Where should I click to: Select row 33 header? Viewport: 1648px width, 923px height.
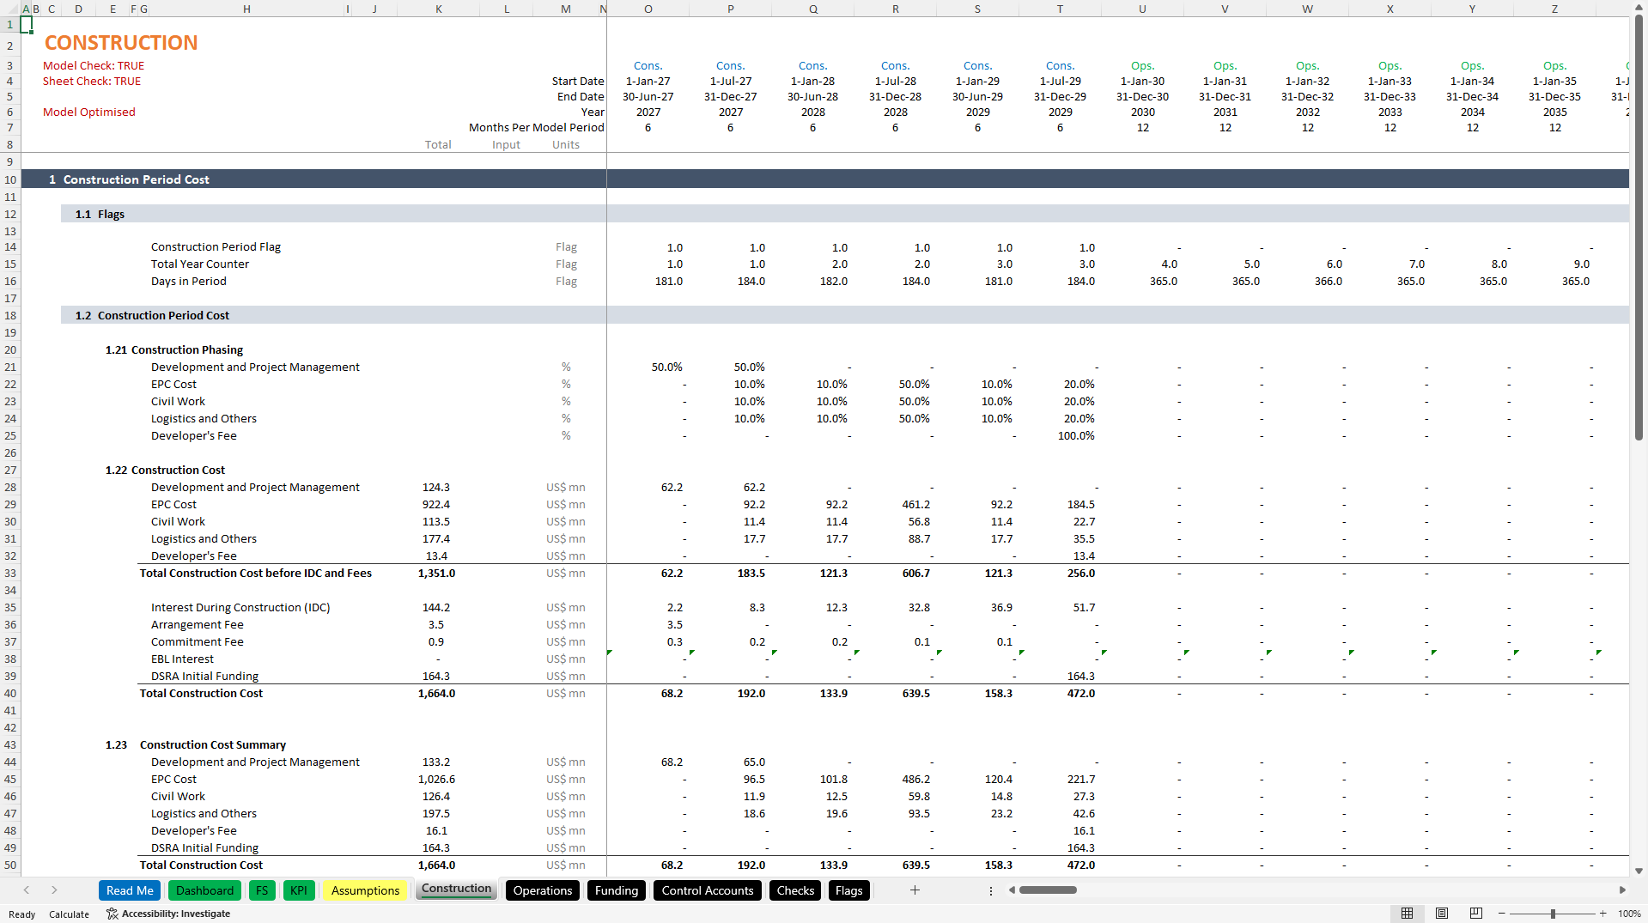(x=10, y=573)
